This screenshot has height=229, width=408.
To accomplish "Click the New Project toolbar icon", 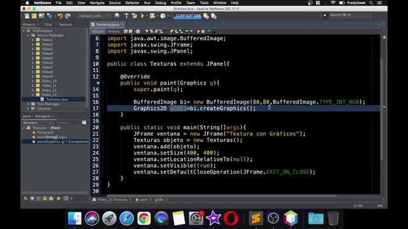I will (34, 16).
